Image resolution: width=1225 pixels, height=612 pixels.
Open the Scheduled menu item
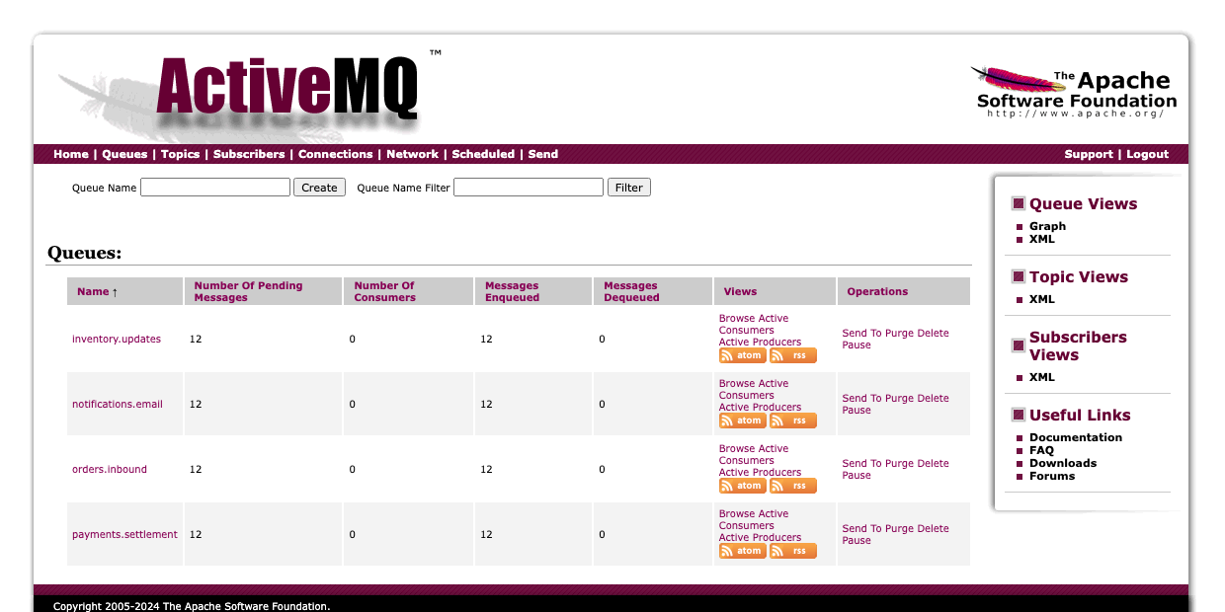(483, 154)
